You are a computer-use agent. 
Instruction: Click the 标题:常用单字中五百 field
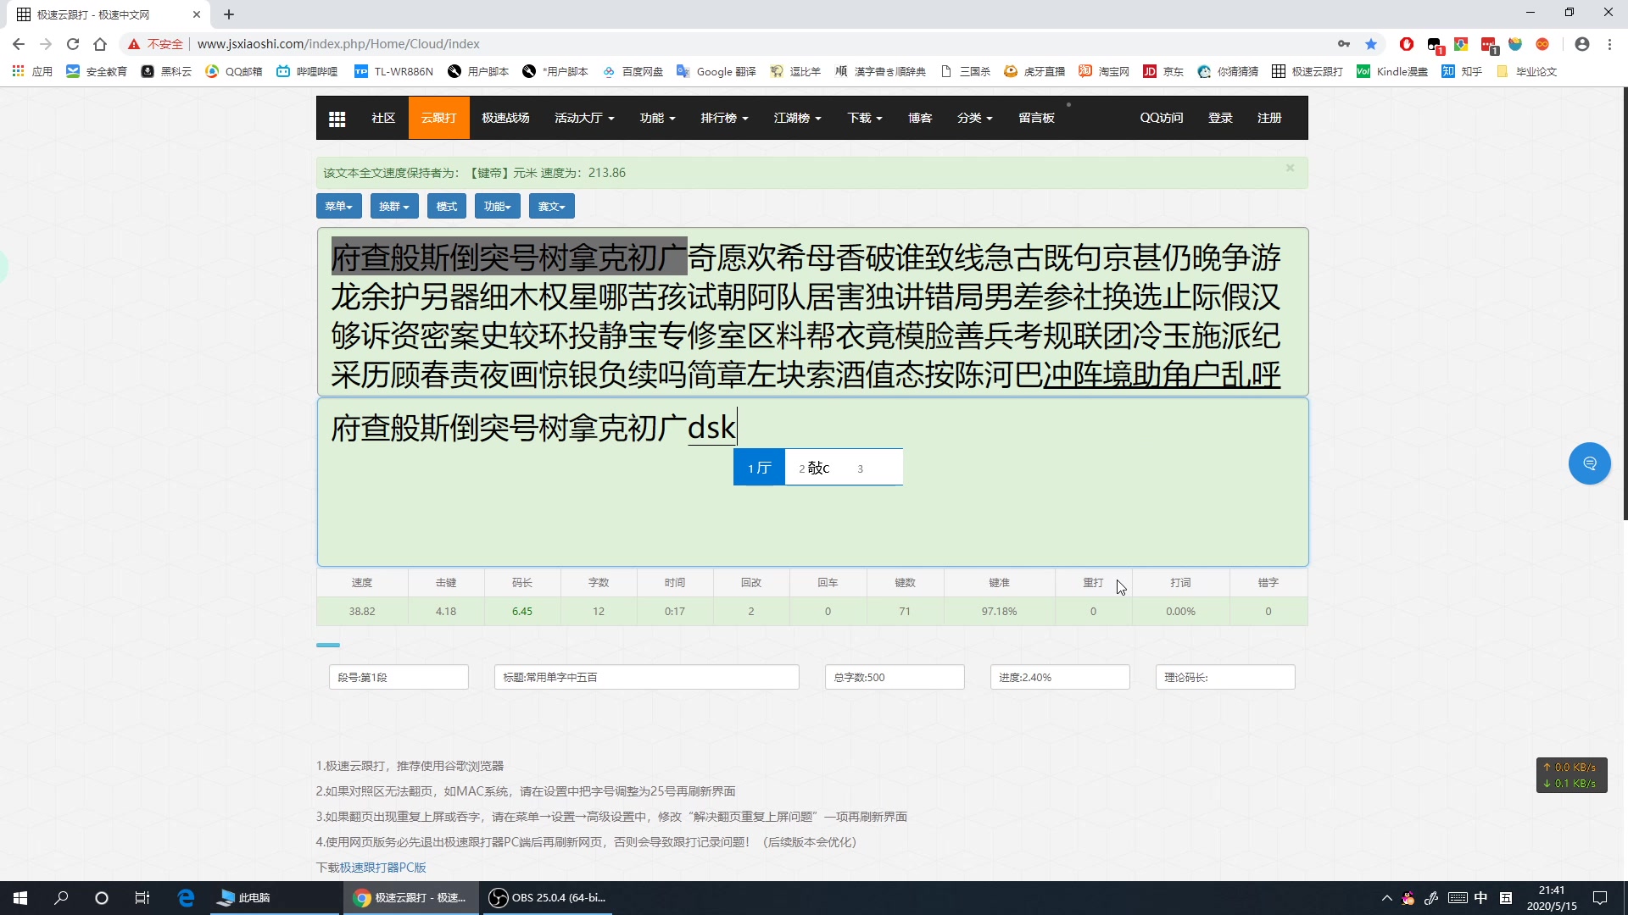tap(646, 677)
